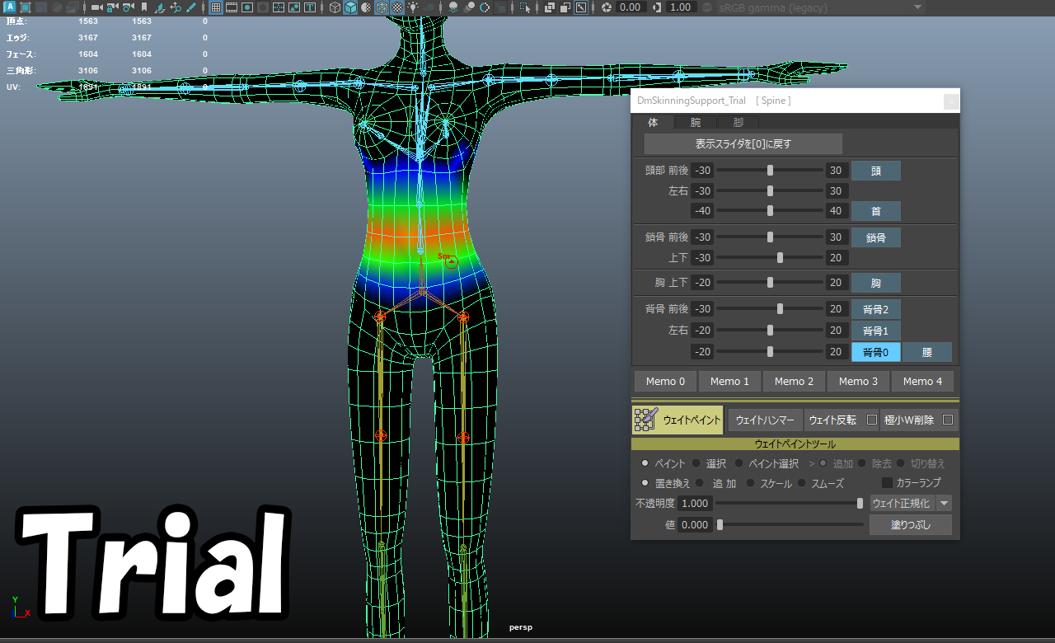
Task: Click the 不透明度 slider handle
Action: 860,503
